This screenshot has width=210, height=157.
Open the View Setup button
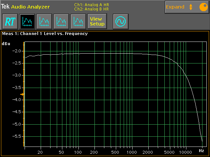pos(97,22)
